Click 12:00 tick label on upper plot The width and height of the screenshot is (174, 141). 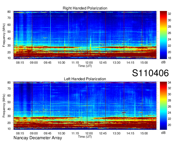click(x=89, y=63)
